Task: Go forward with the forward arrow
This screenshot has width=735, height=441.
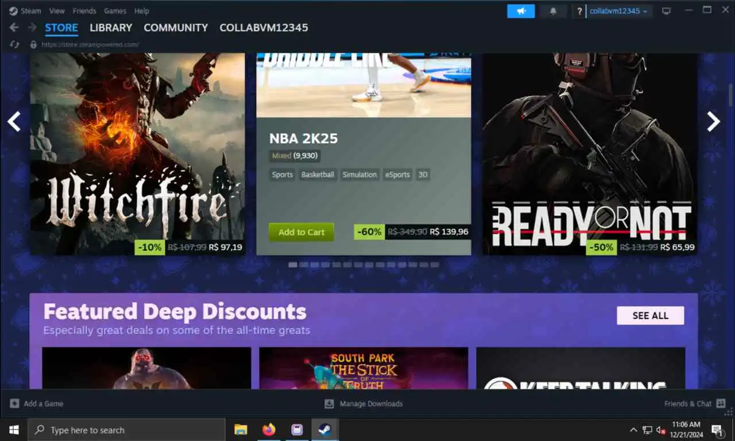Action: pyautogui.click(x=32, y=28)
